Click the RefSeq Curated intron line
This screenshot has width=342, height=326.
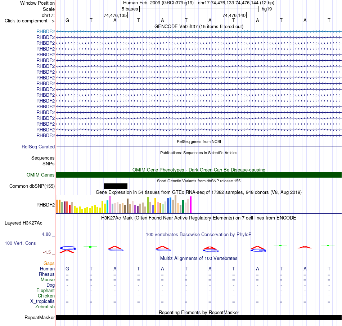199,147
